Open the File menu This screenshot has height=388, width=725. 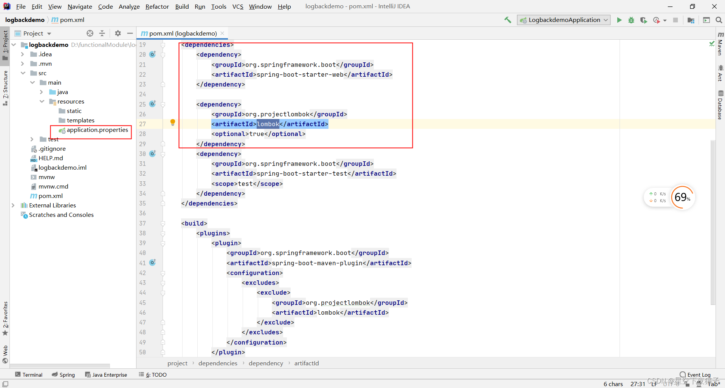[x=21, y=6]
